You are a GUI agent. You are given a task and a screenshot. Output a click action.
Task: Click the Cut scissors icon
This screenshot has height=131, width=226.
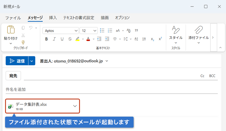pos(23,35)
